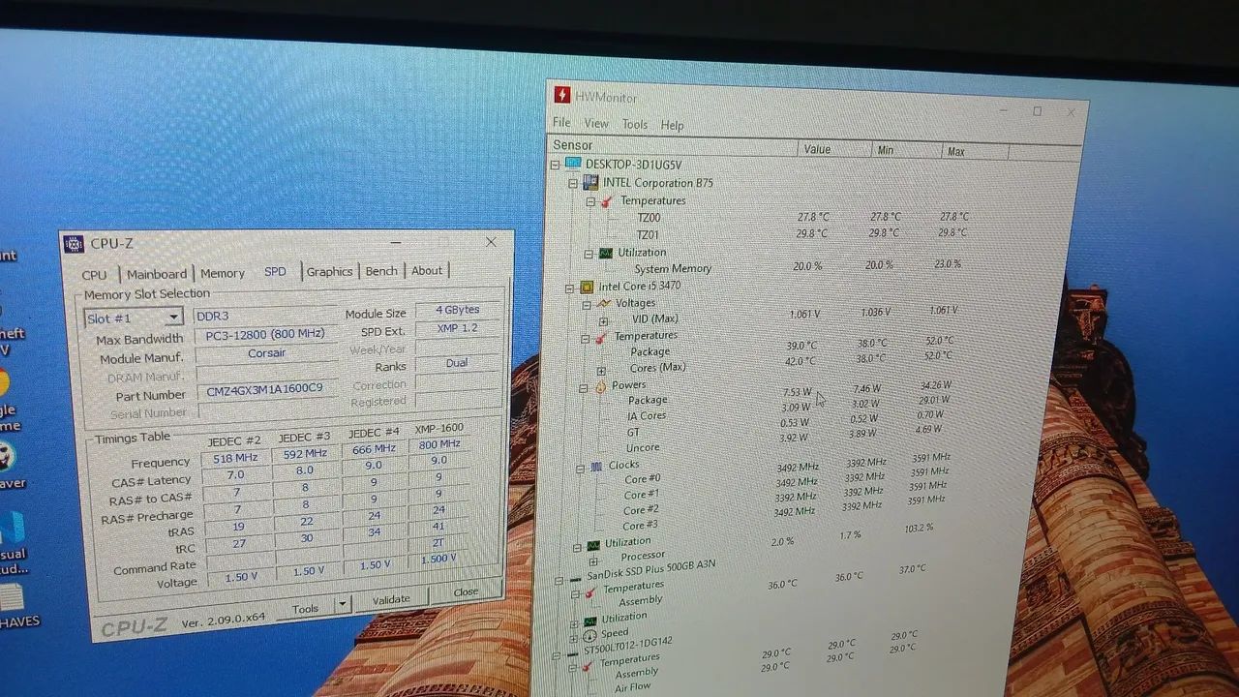Open the Graphics tab in CPU-Z
The height and width of the screenshot is (697, 1239).
[x=329, y=272]
